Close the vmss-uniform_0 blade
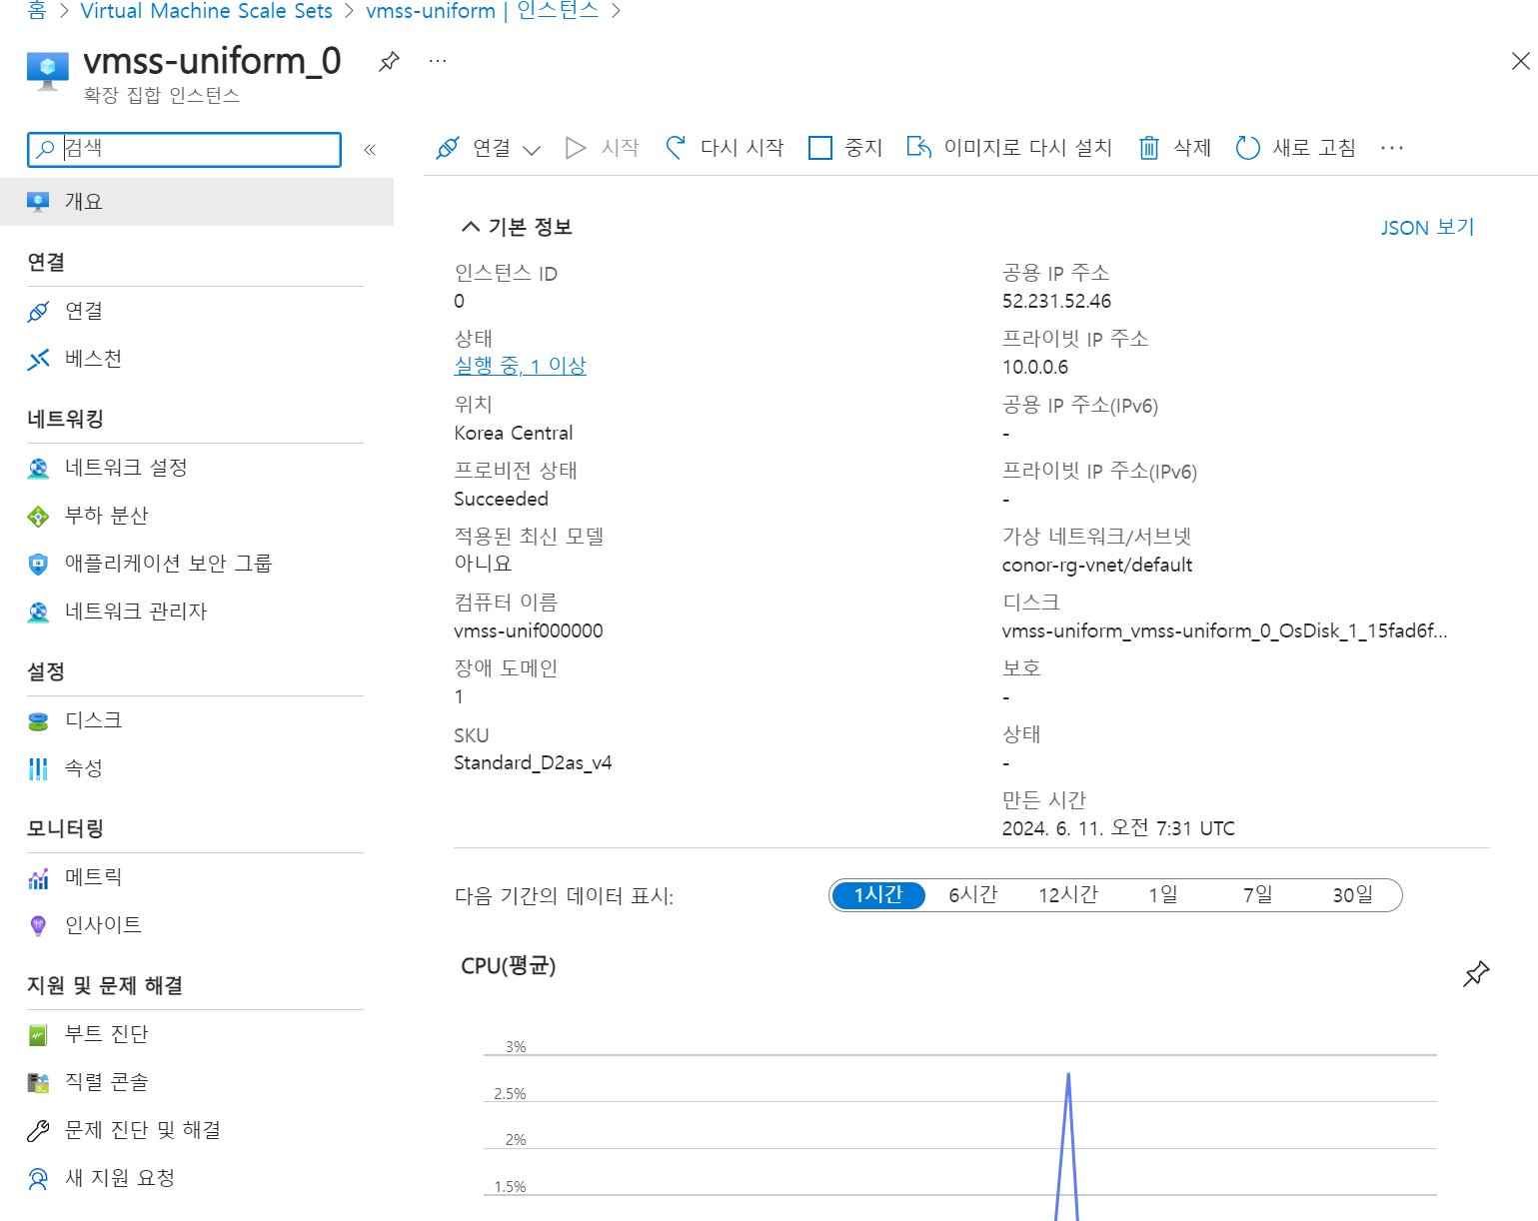This screenshot has width=1538, height=1221. pyautogui.click(x=1520, y=61)
